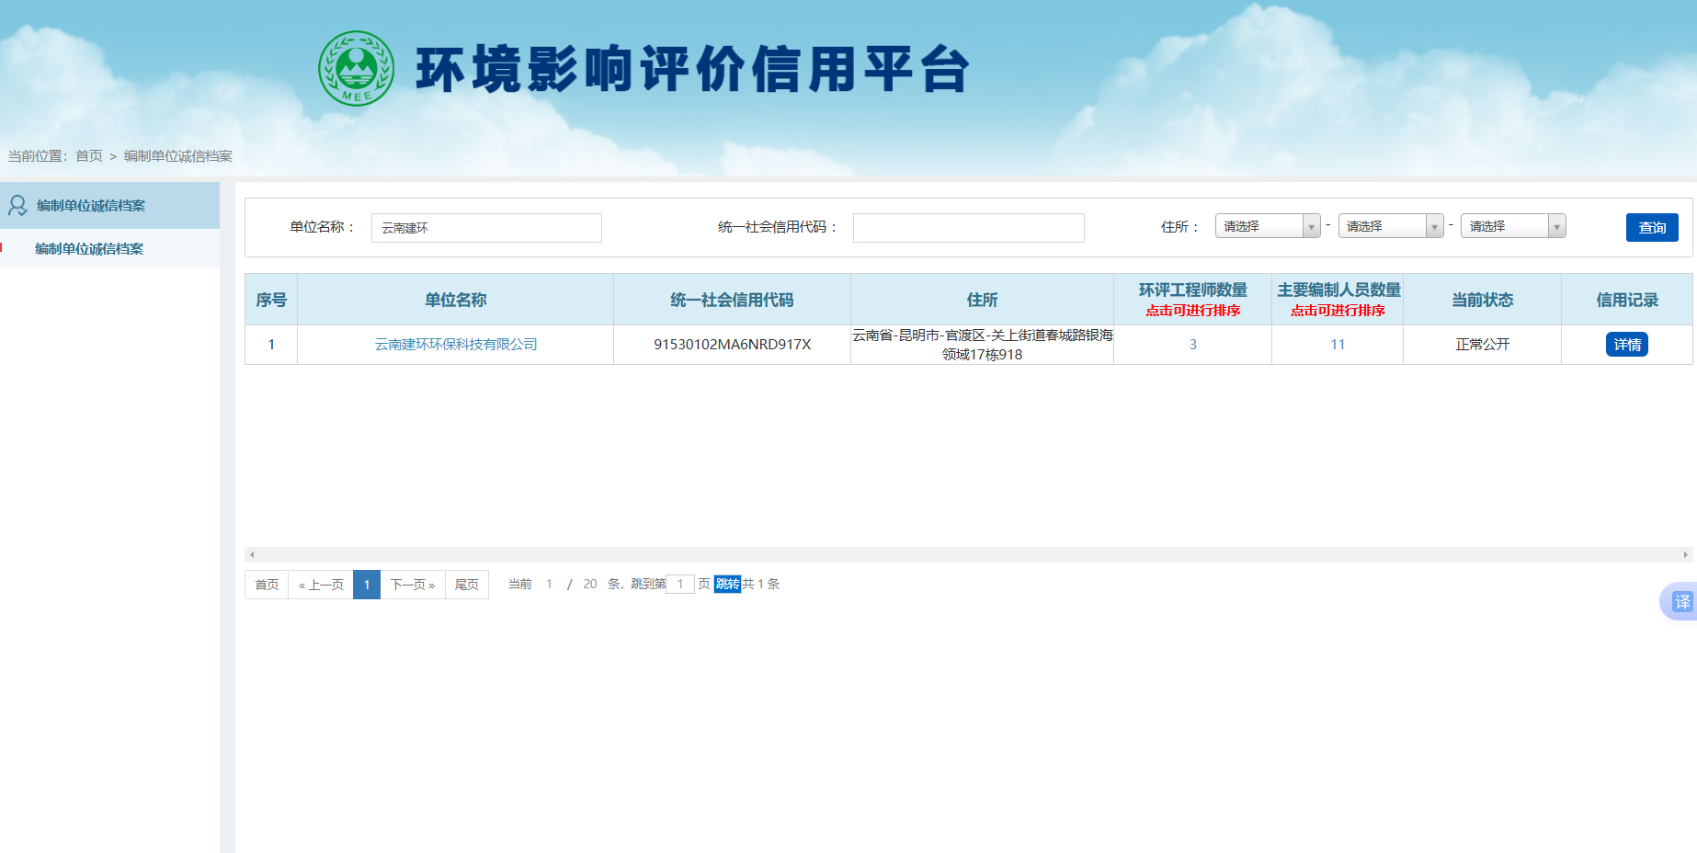This screenshot has height=853, width=1697.
Task: Open the 云南建环环保科技有限公司 company link
Action: [457, 344]
